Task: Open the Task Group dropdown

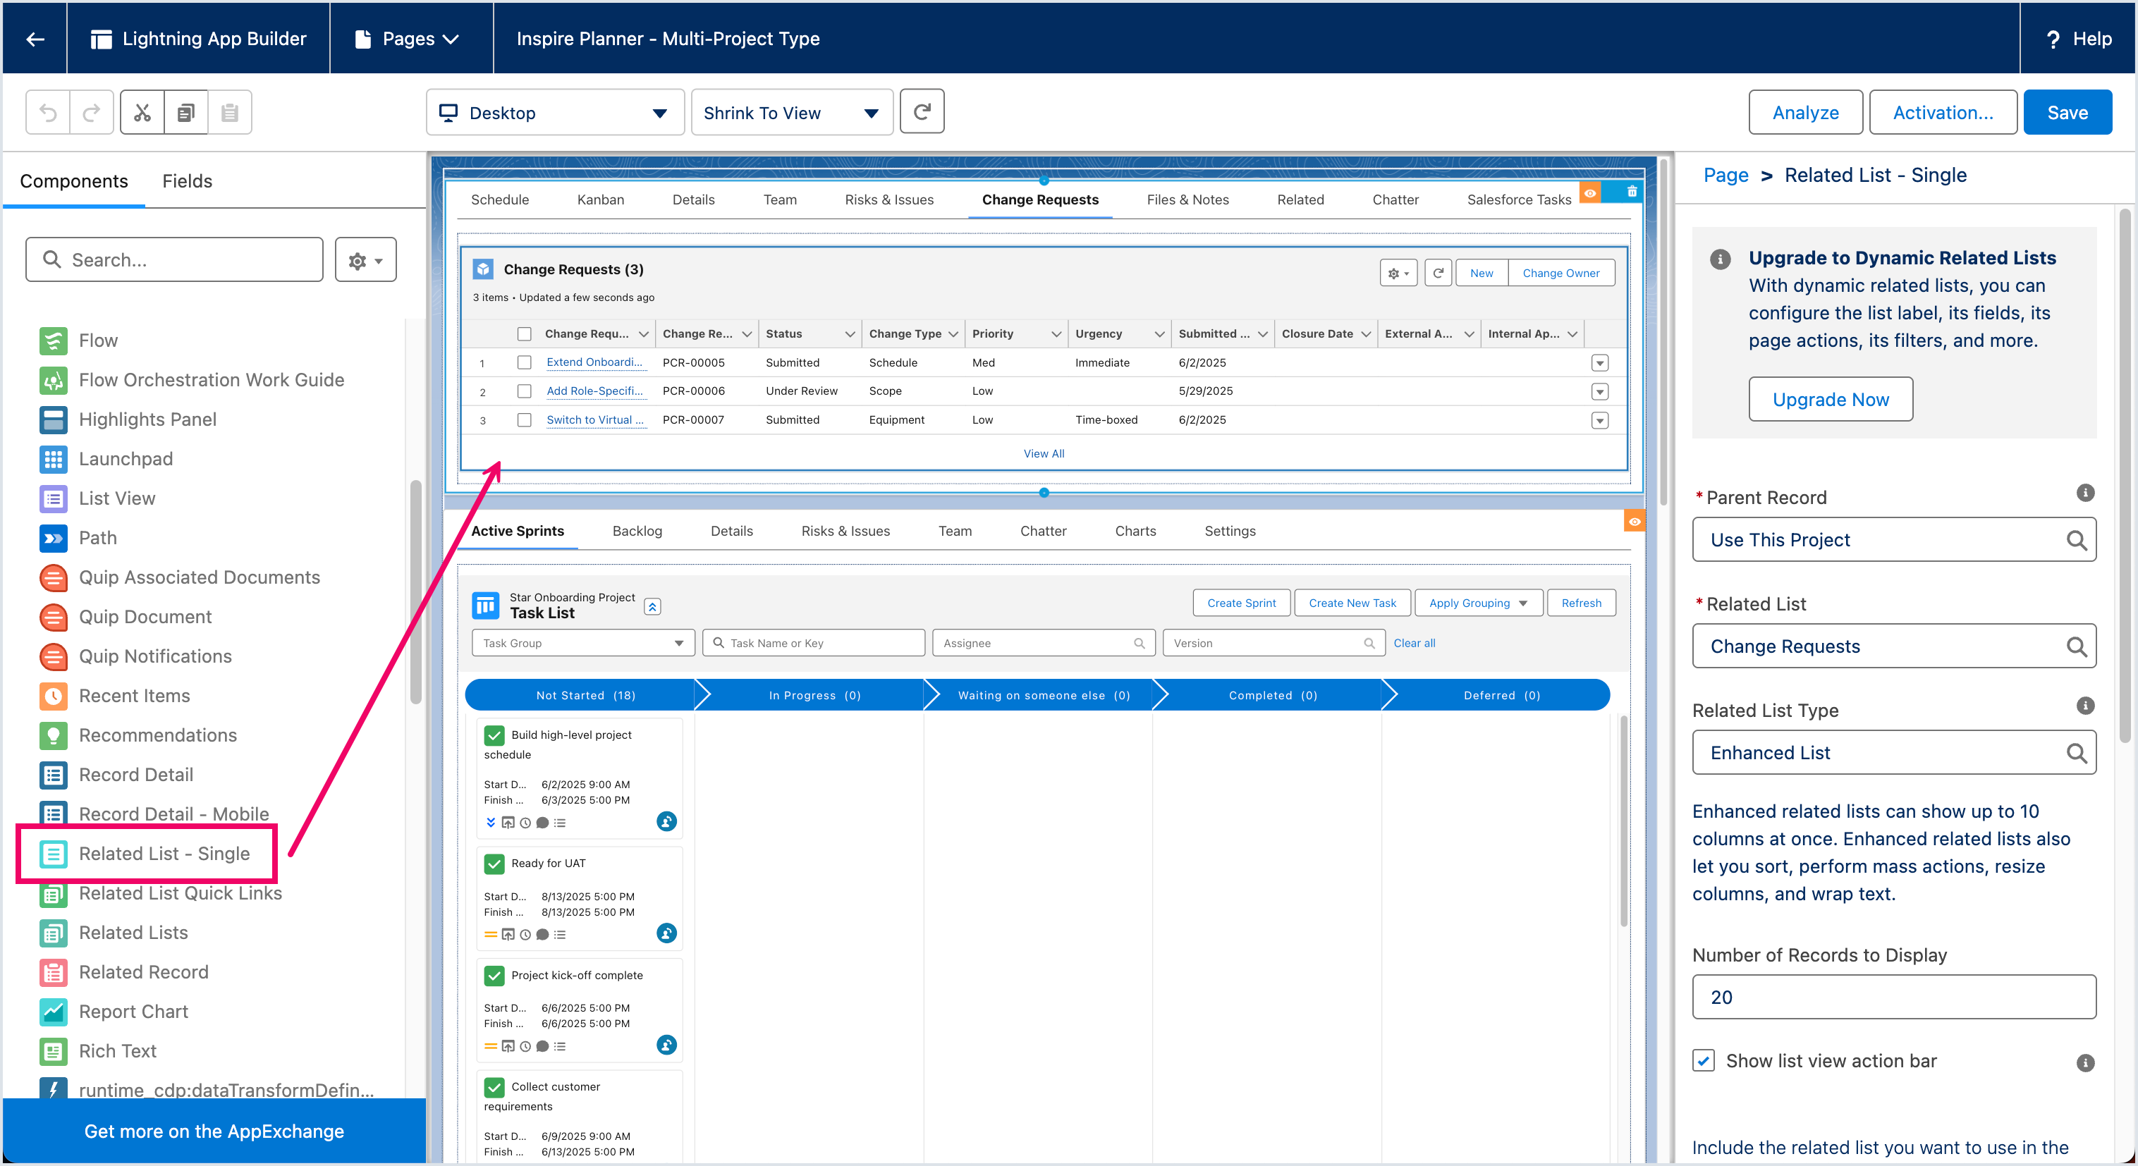Action: pyautogui.click(x=582, y=643)
